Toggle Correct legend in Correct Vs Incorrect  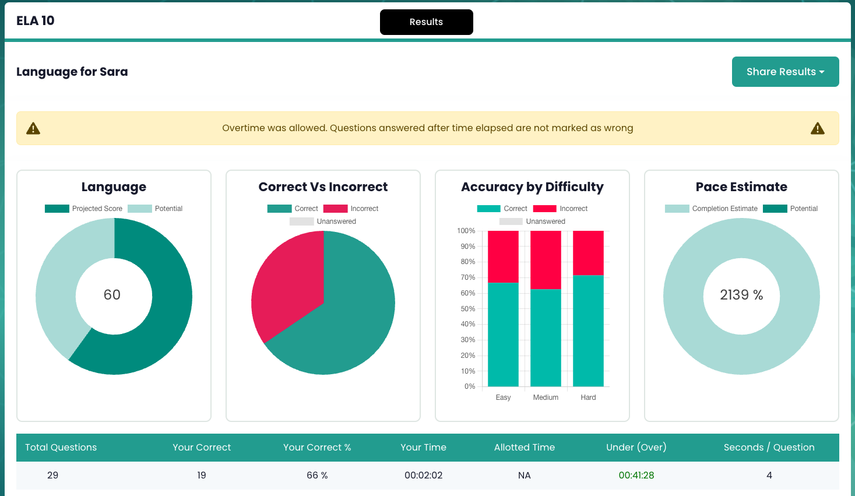coord(293,209)
